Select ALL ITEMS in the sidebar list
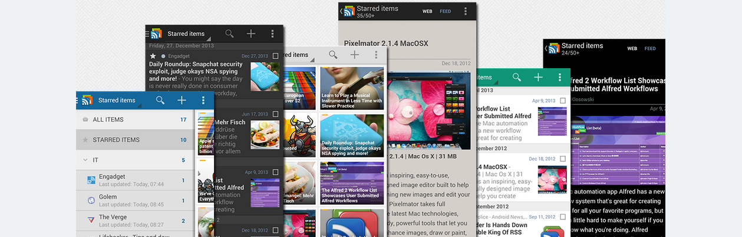The width and height of the screenshot is (742, 237). tap(108, 119)
